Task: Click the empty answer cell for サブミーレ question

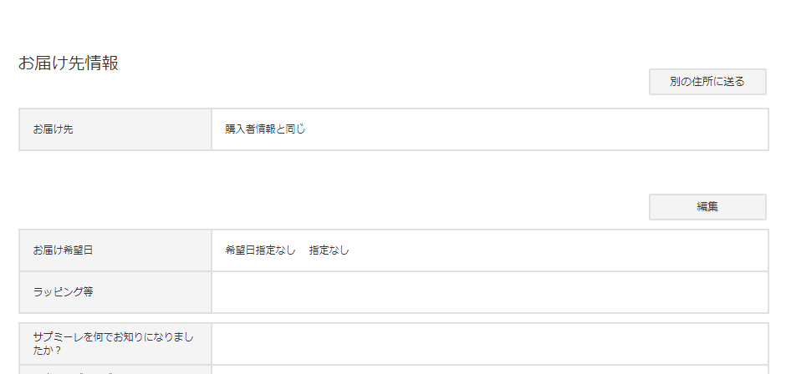Action: click(x=490, y=344)
